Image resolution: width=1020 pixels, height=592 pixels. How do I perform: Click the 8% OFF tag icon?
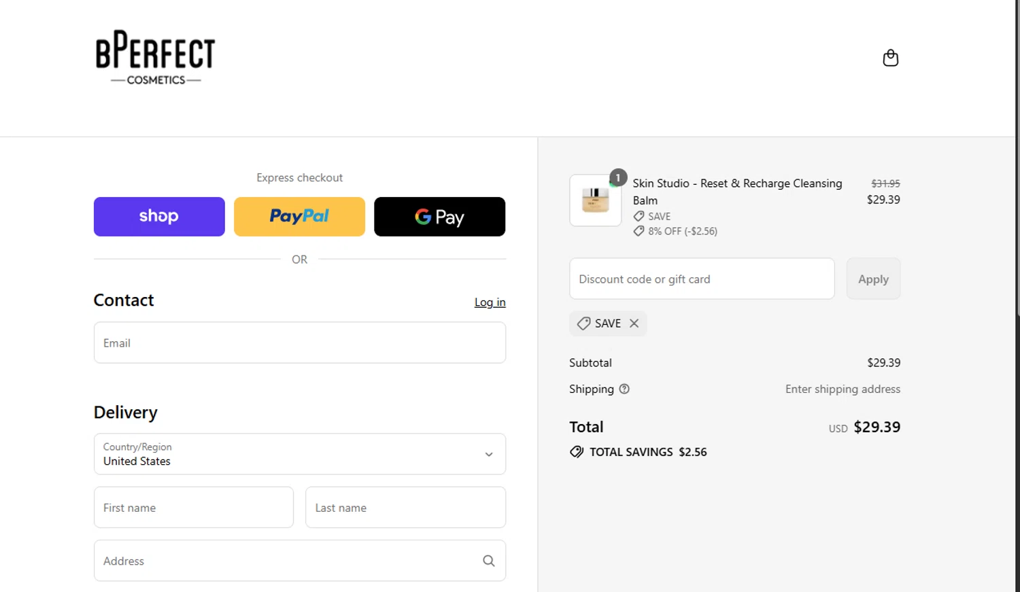639,231
